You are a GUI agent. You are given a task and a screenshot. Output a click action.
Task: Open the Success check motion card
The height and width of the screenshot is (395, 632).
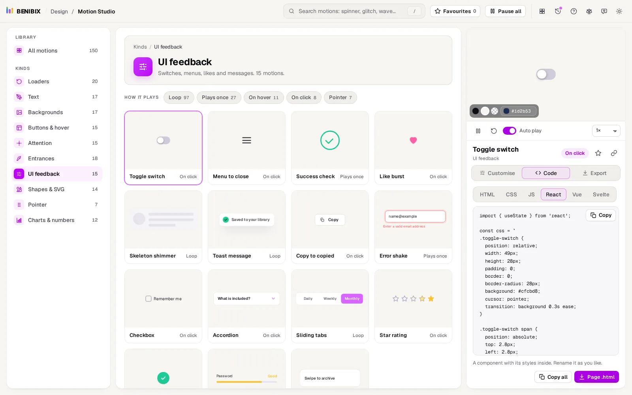(330, 148)
